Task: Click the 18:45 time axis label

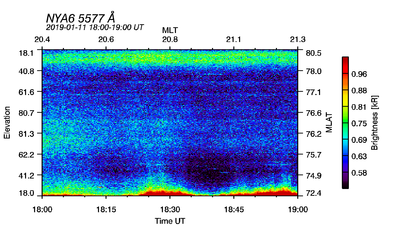Action: 234,209
